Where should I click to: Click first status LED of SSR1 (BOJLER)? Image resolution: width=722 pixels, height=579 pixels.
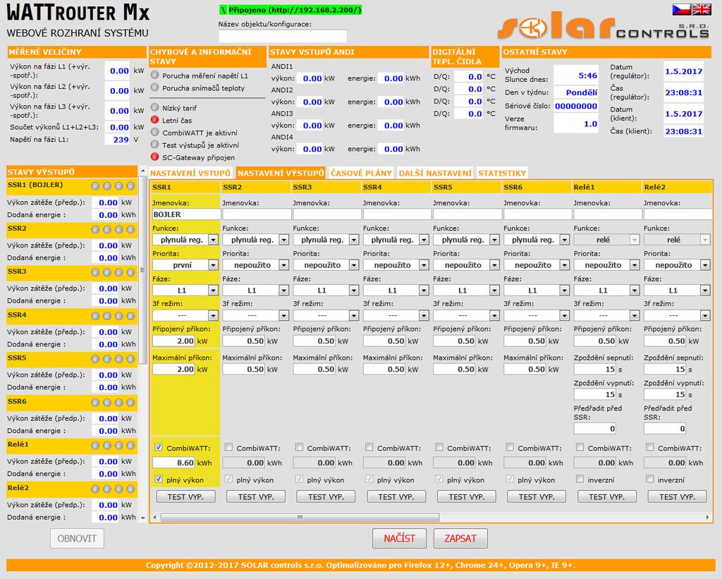pos(95,186)
